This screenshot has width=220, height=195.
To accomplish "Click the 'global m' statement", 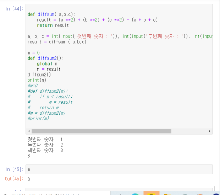I will (x=47, y=64).
